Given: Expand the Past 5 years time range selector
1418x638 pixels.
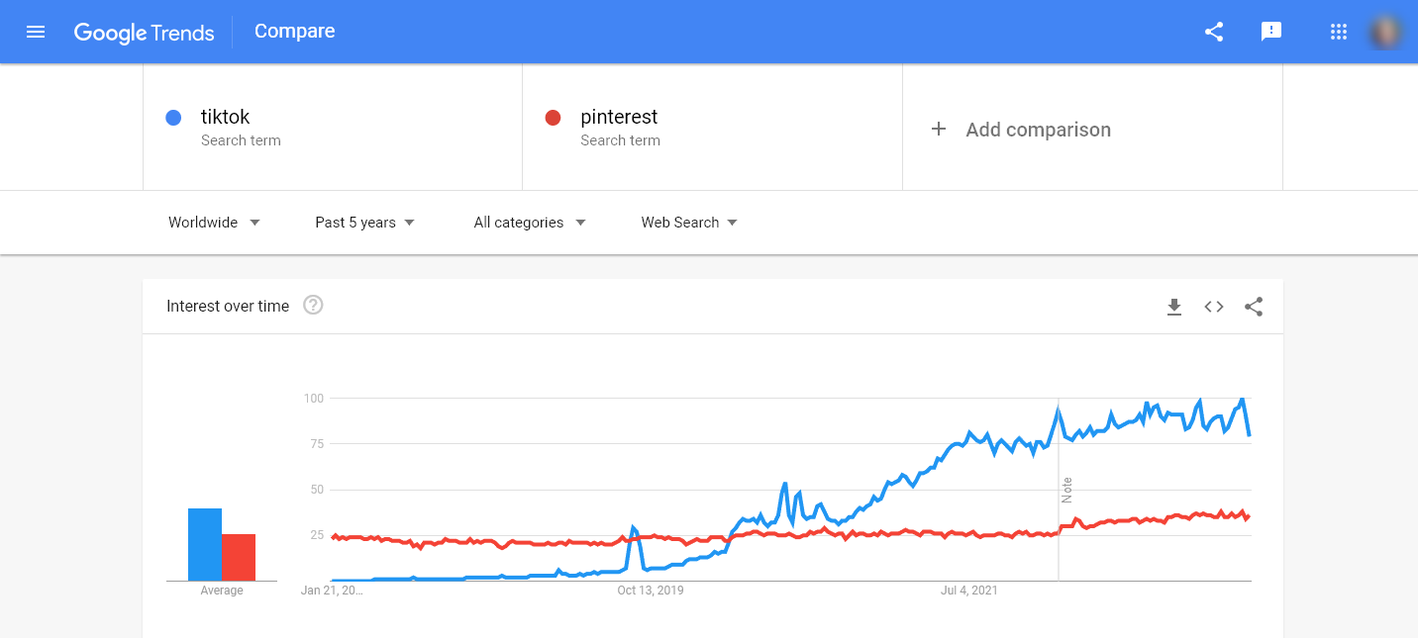Looking at the screenshot, I should point(363,223).
